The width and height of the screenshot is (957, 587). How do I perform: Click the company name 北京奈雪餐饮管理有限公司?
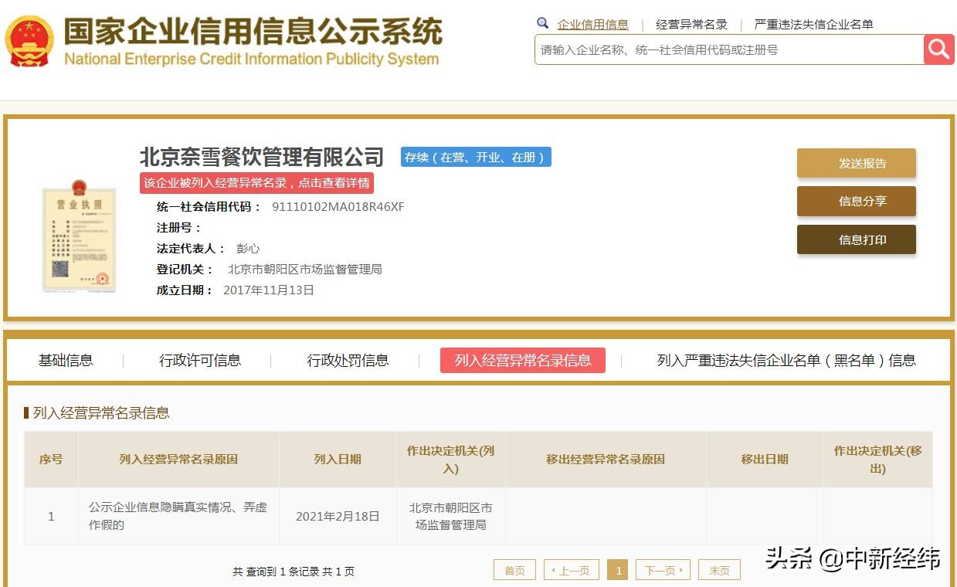(x=262, y=157)
